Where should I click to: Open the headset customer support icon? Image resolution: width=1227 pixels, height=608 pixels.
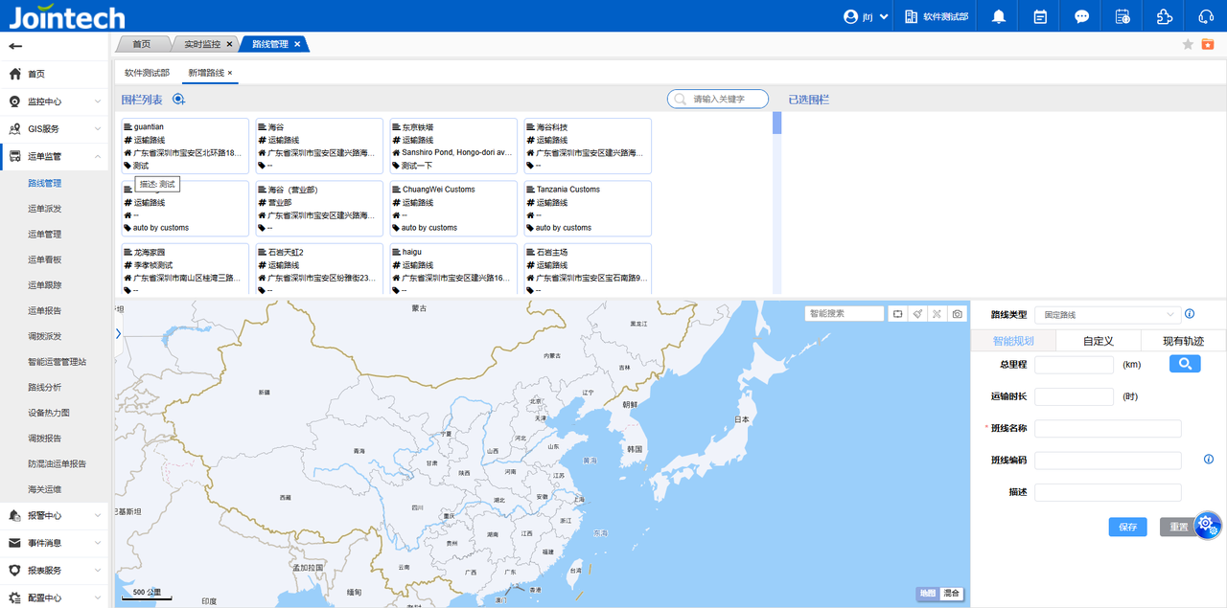1206,16
